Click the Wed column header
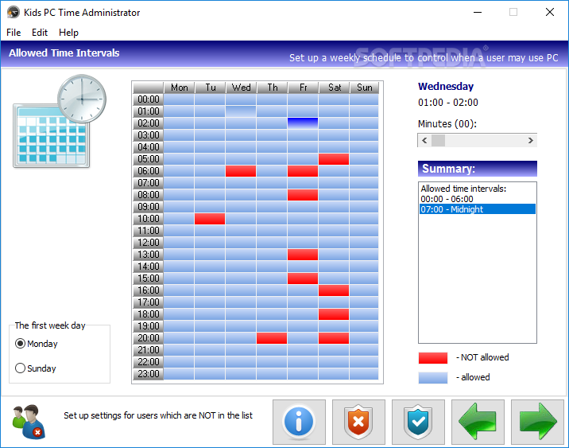 tap(242, 88)
